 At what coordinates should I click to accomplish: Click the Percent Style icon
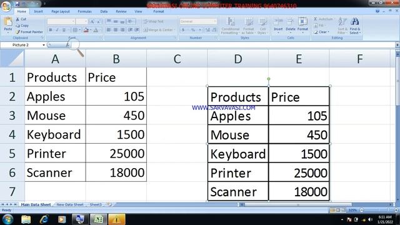tap(193, 30)
